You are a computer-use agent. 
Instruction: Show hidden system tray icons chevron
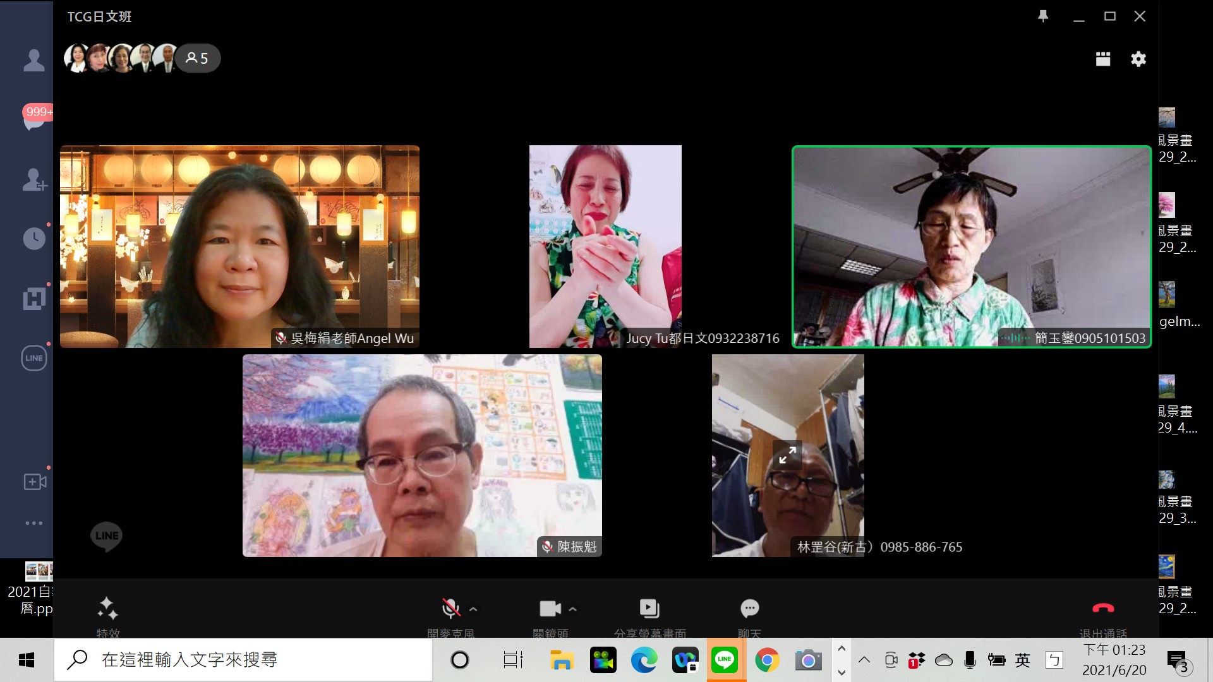coord(864,660)
